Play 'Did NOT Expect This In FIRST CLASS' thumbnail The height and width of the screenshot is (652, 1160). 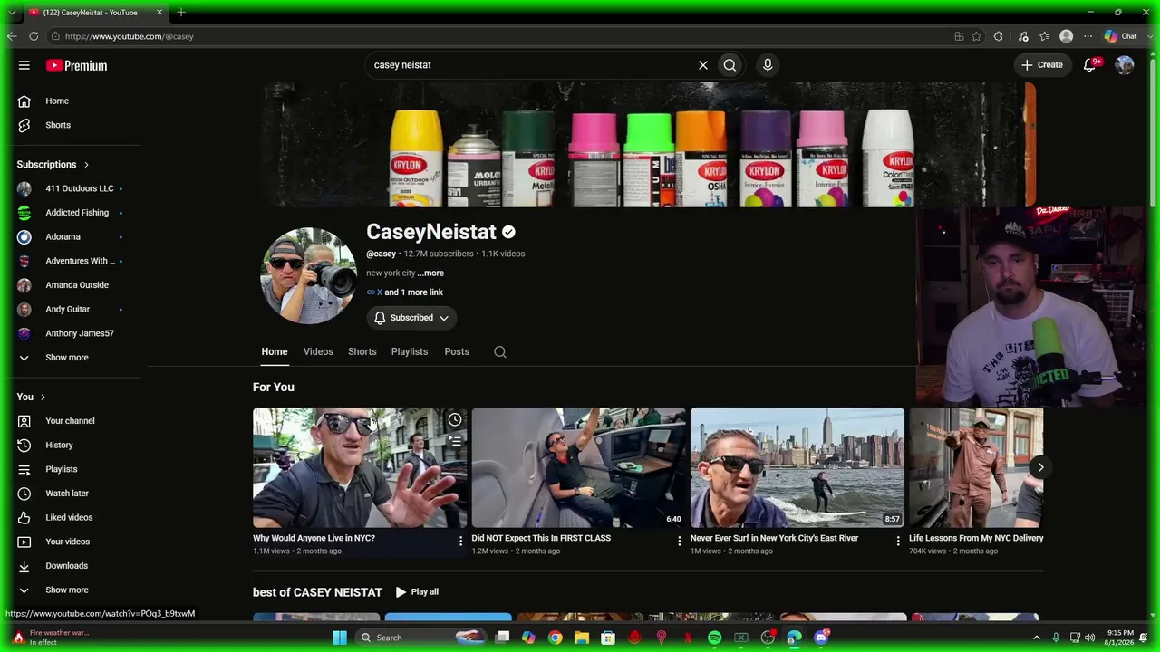tap(578, 467)
